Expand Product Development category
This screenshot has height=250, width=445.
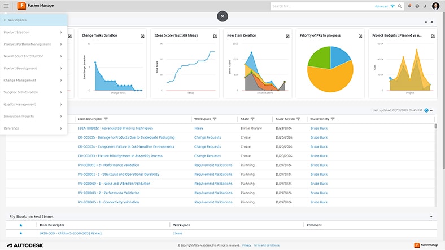click(33, 68)
